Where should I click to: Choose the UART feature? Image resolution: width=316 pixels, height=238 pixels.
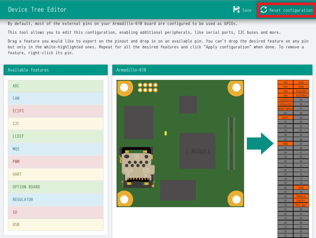pos(56,174)
